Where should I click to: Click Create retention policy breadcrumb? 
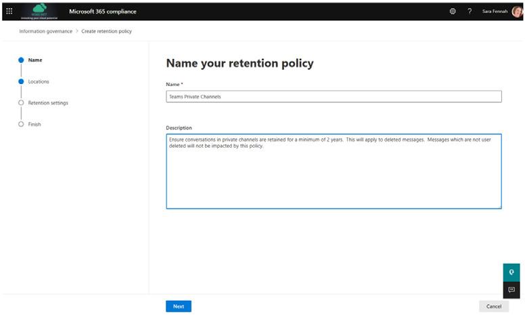pyautogui.click(x=107, y=31)
